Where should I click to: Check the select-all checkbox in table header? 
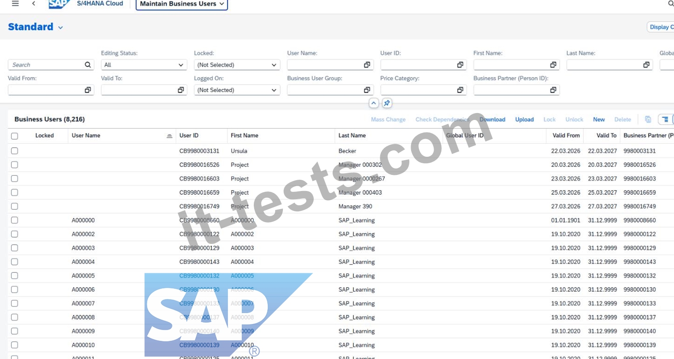click(15, 136)
